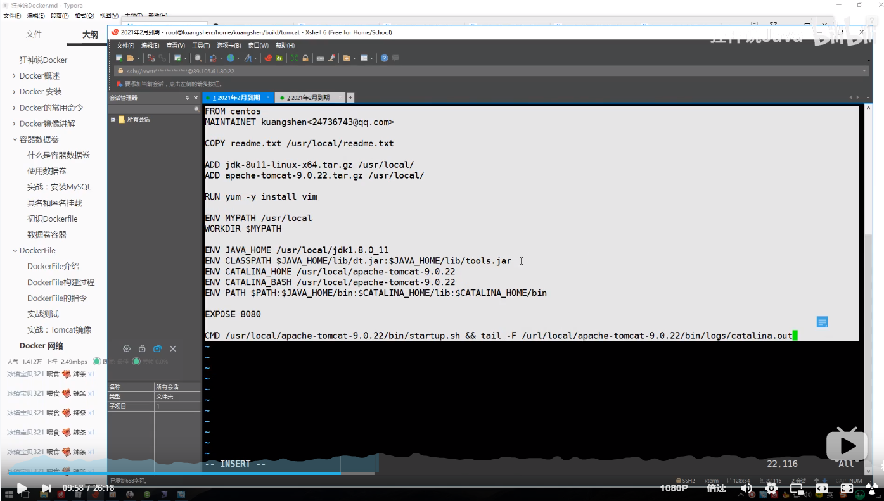The width and height of the screenshot is (884, 501).
Task: Click red Xshell swirl icon
Action: pyautogui.click(x=269, y=58)
